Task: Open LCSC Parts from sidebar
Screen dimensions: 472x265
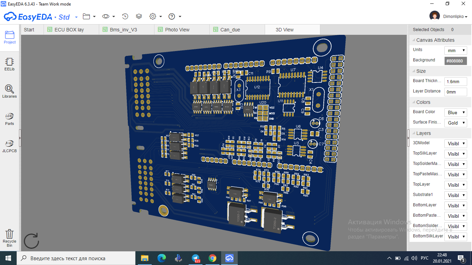Action: pyautogui.click(x=9, y=119)
